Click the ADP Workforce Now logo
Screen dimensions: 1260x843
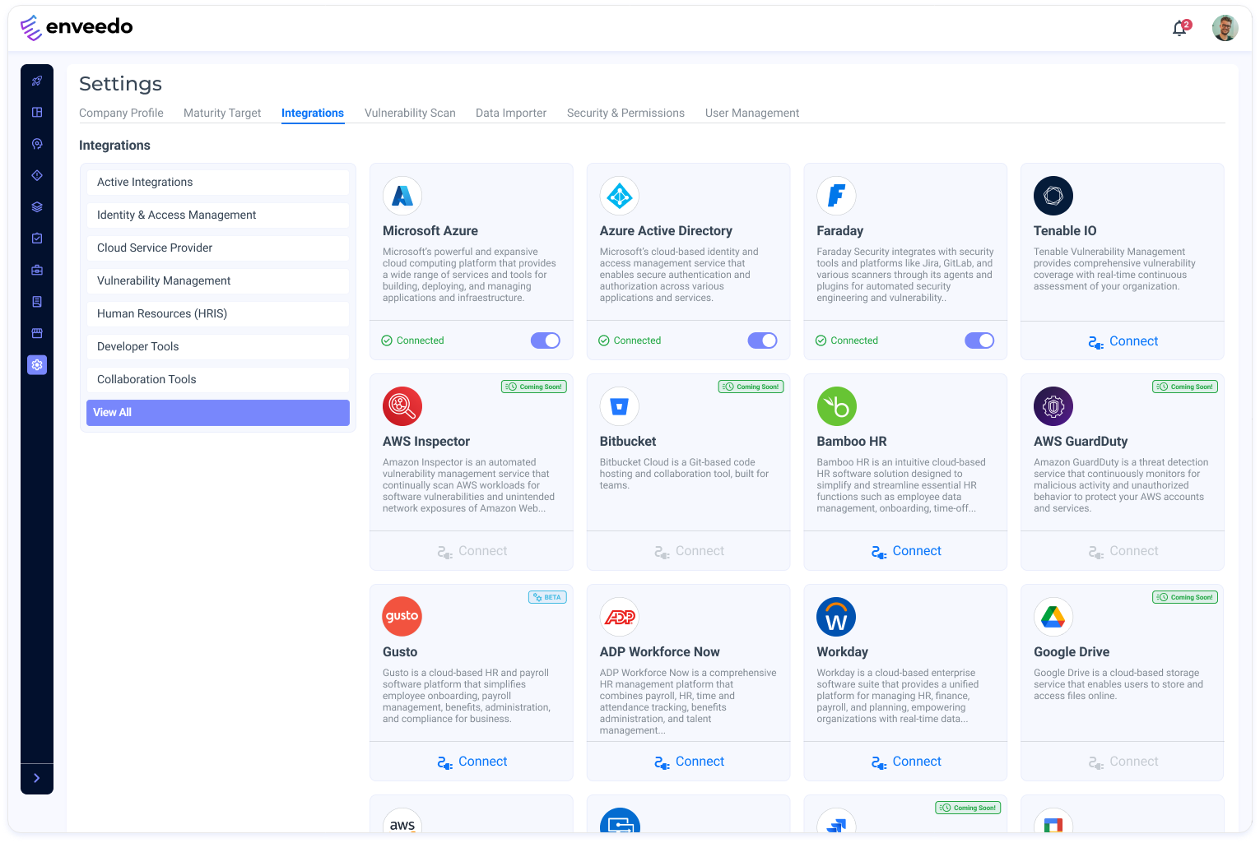[620, 617]
